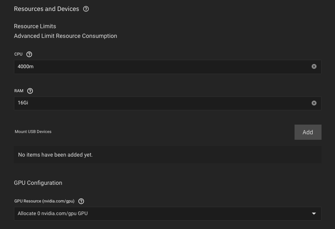This screenshot has height=229, width=335.
Task: Click the RAM help question-mark icon
Action: 30,91
